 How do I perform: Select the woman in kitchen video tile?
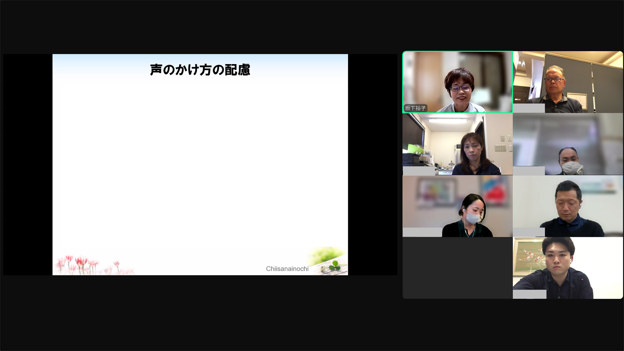(x=457, y=144)
